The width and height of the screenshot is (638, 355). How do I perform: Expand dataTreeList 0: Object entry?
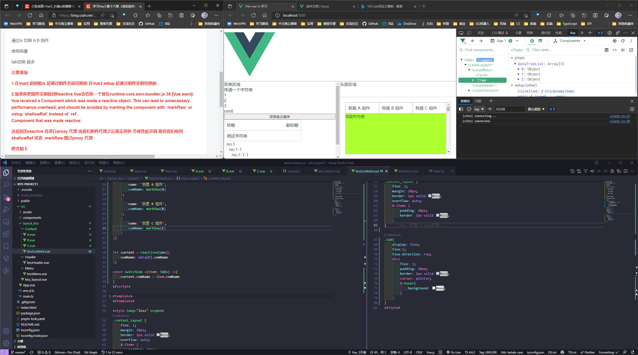tap(519, 69)
